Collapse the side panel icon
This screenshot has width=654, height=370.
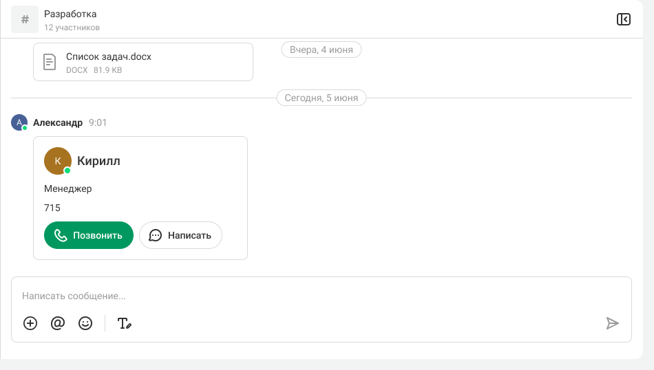pos(623,19)
